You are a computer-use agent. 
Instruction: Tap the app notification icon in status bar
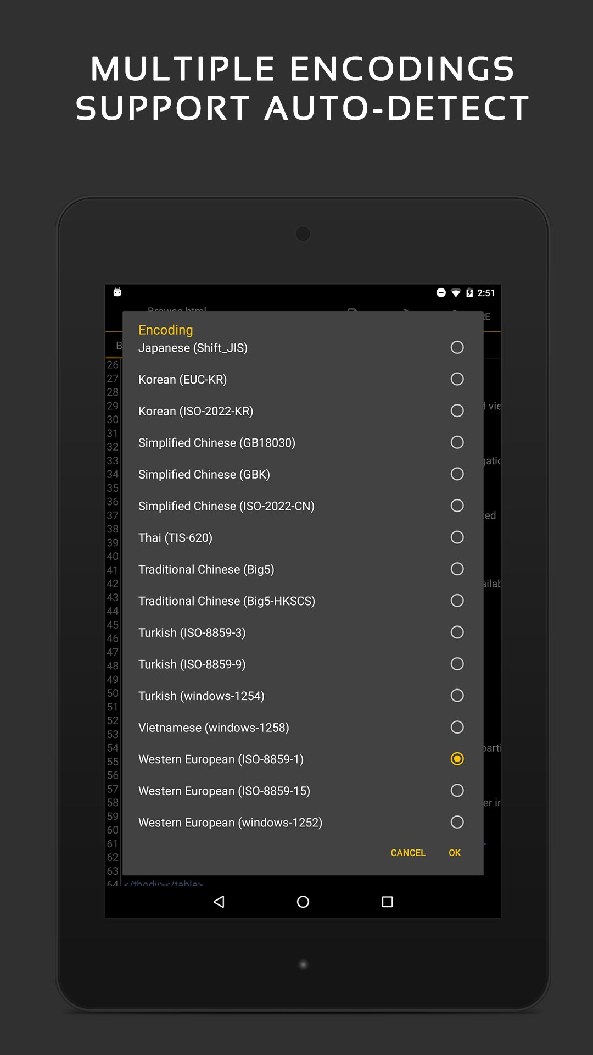[x=117, y=292]
